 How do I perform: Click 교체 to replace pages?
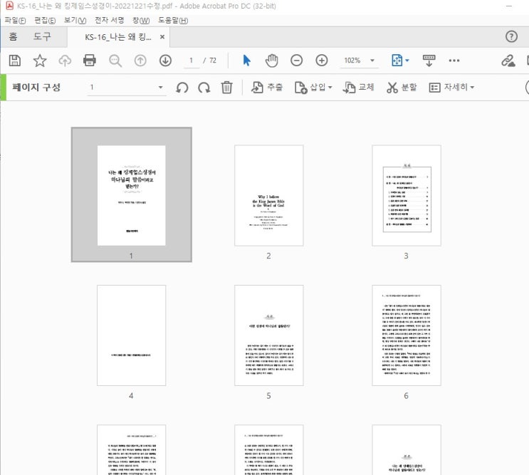click(358, 88)
